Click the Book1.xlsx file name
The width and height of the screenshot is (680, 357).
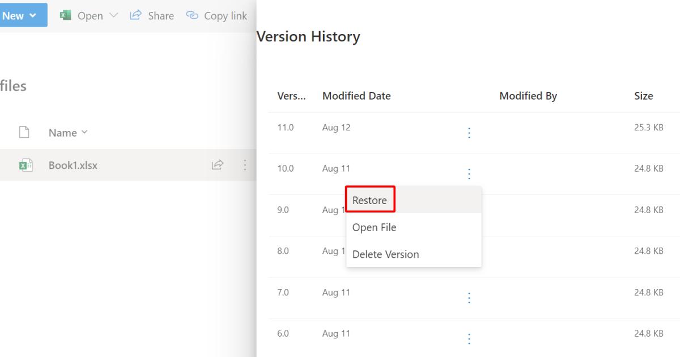[73, 165]
